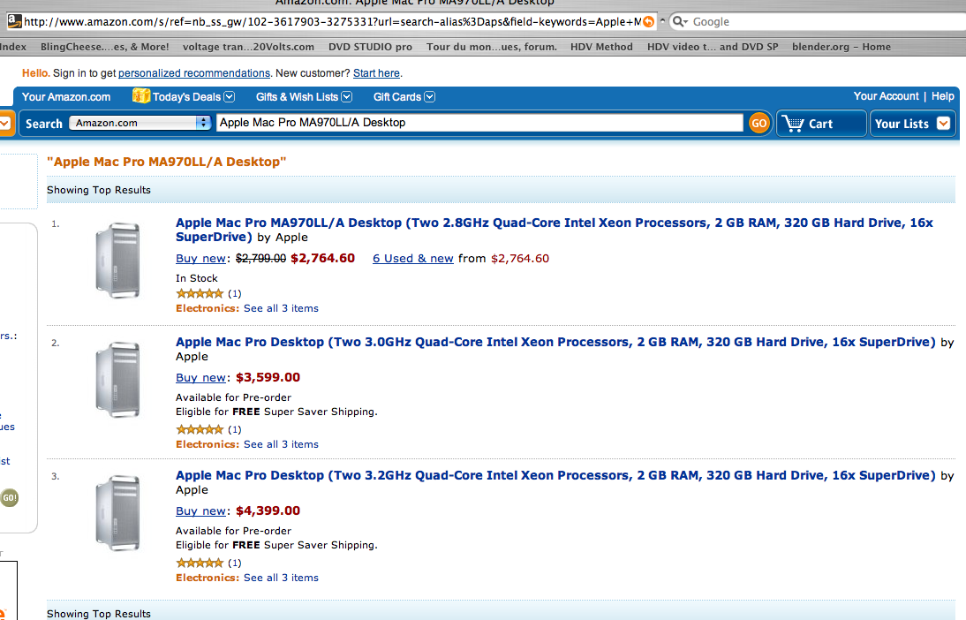Click the cart icon beside Cart

(793, 124)
